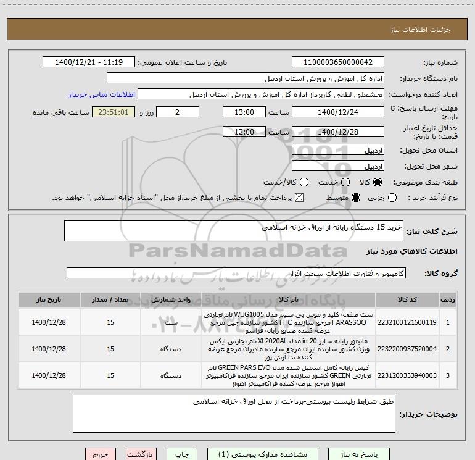Screen dimensions: 475x460
Task: Click the request creator field
Action: [261, 94]
